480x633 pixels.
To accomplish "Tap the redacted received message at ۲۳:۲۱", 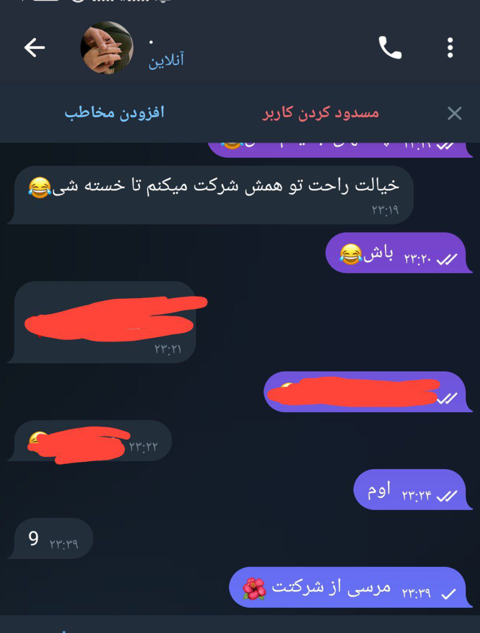I will [x=102, y=322].
